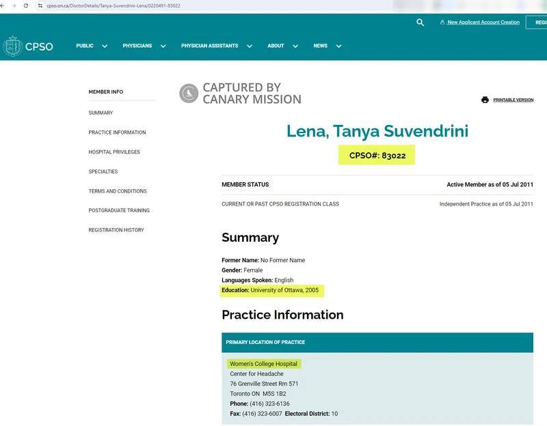Jump to Summary in sidebar
The image size is (547, 426).
pyautogui.click(x=101, y=113)
